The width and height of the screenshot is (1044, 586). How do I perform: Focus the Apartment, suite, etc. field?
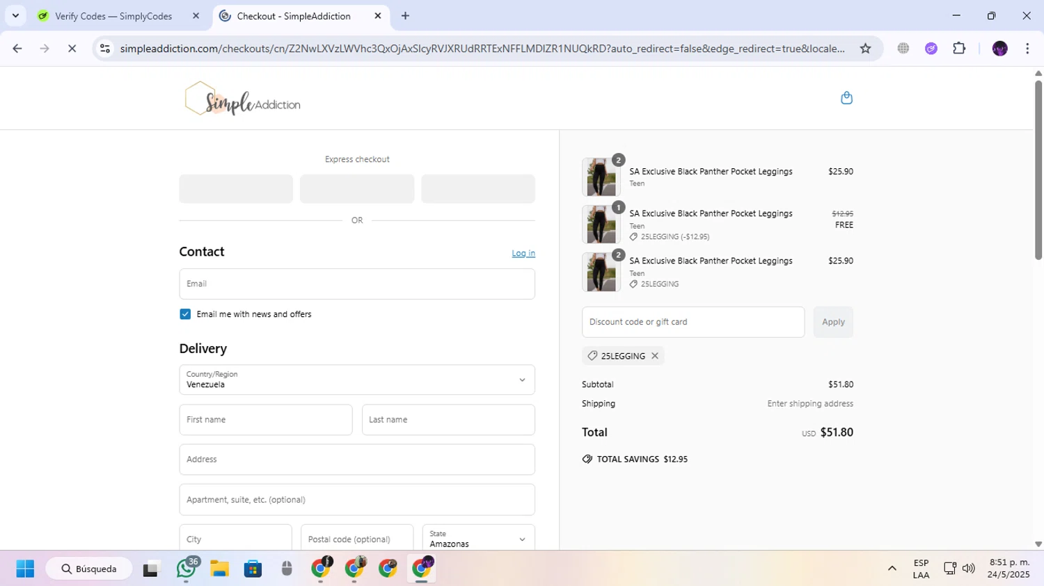[357, 500]
